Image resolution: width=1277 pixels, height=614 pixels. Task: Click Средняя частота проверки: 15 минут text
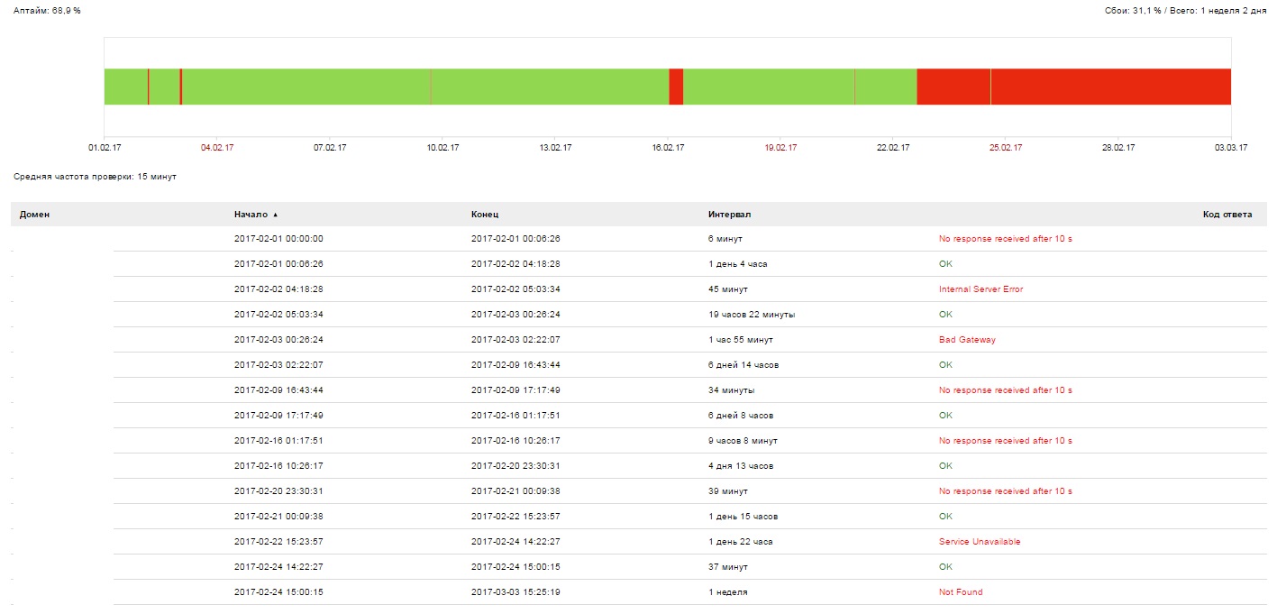(x=95, y=177)
